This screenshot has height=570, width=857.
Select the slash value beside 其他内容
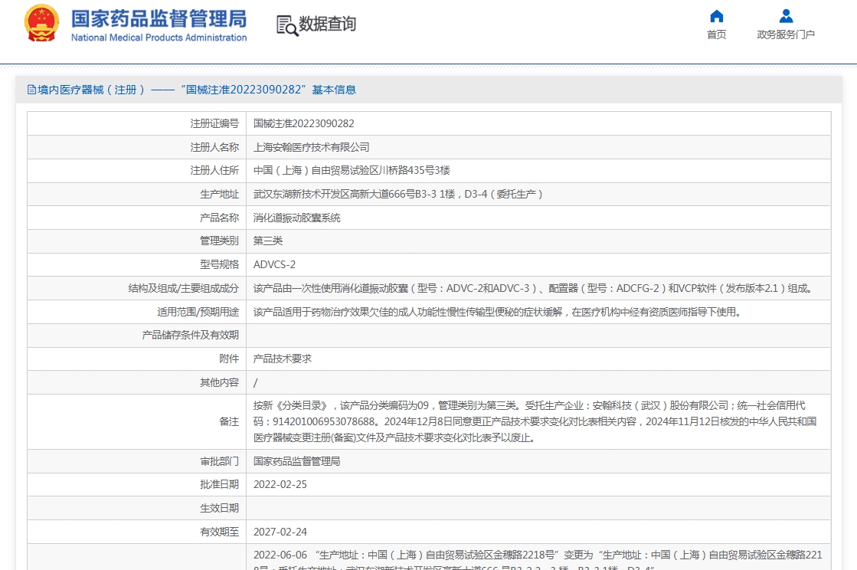[x=256, y=383]
